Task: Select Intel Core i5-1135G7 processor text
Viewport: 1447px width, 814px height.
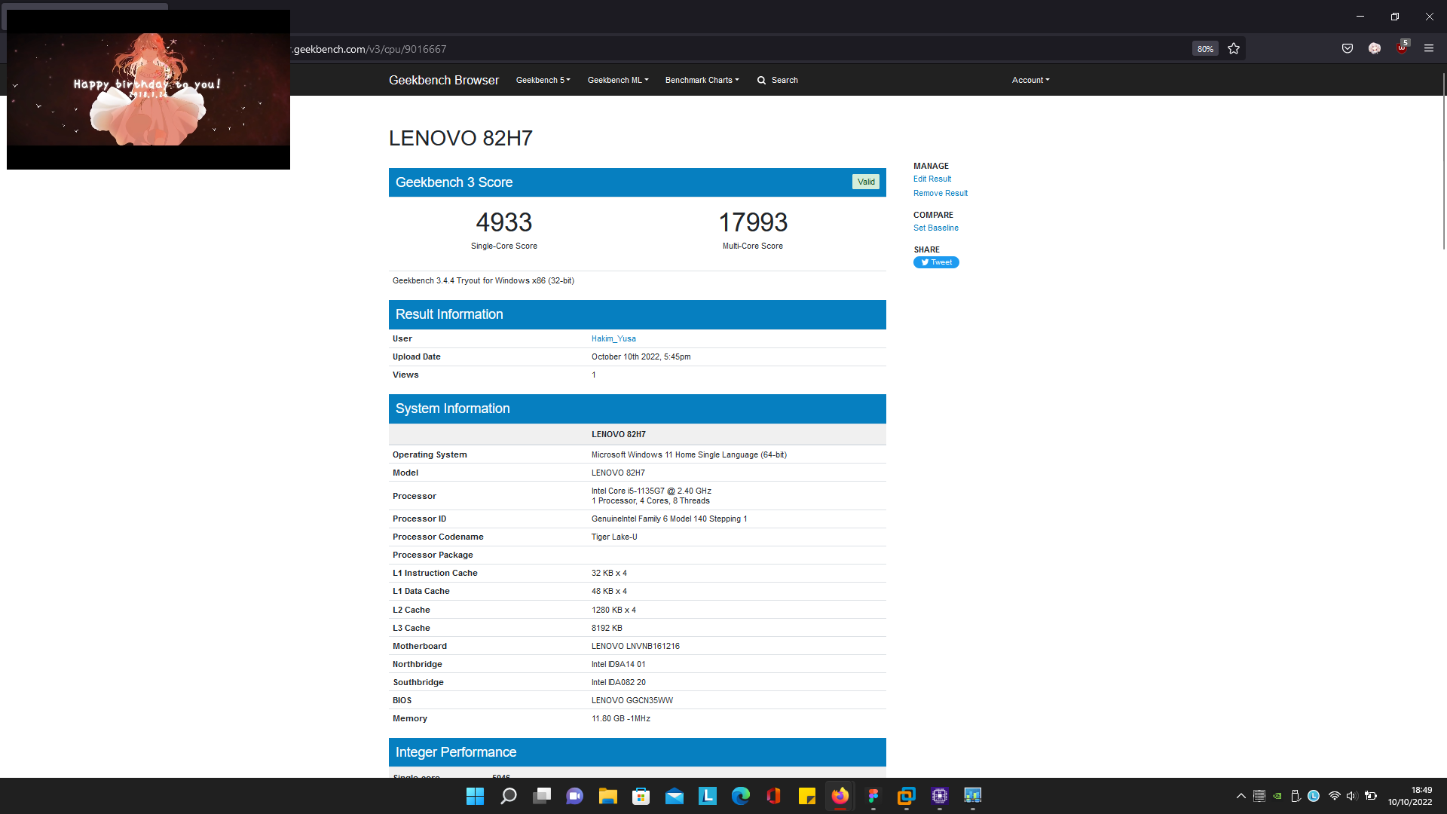Action: [651, 491]
